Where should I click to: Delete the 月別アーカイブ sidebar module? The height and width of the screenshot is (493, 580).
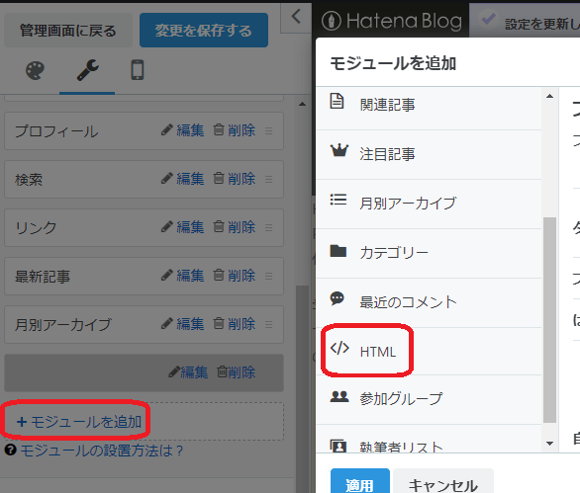(235, 324)
